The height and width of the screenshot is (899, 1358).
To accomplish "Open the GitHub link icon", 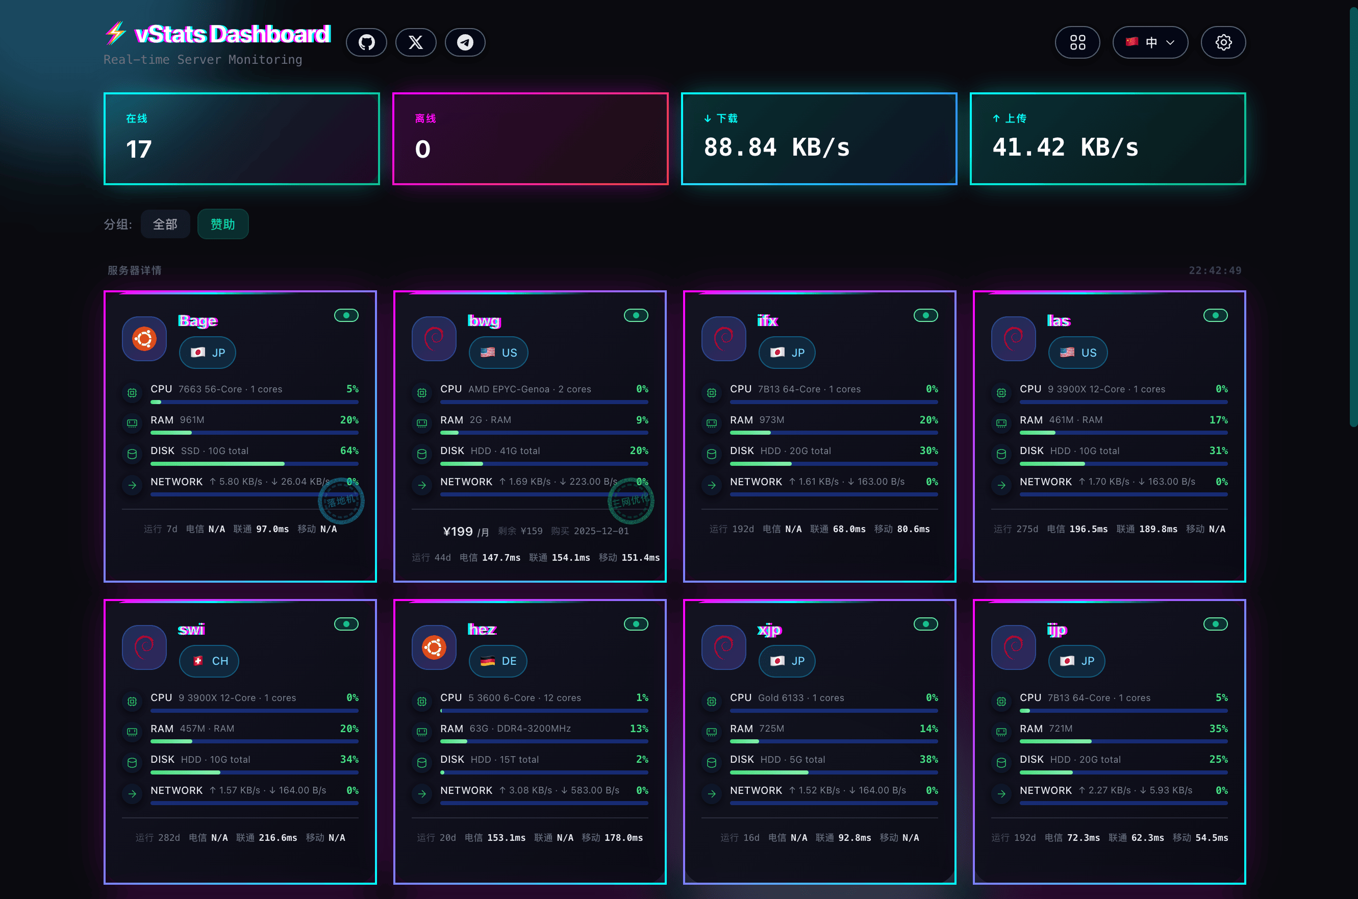I will click(x=366, y=42).
